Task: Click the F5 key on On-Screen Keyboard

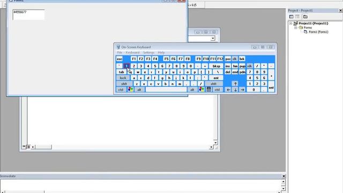Action: [166, 58]
